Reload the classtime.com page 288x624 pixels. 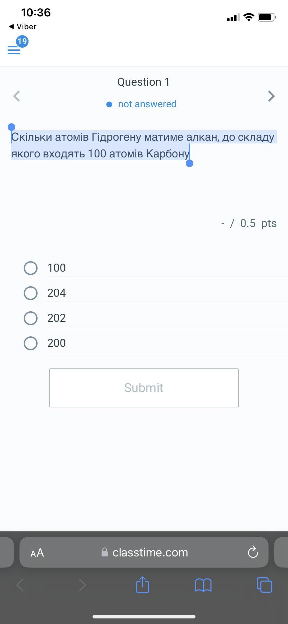click(253, 552)
